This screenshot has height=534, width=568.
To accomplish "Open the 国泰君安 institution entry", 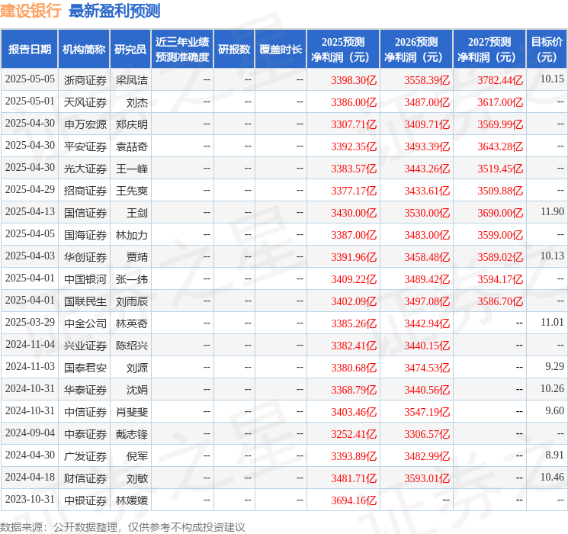I will [x=85, y=367].
